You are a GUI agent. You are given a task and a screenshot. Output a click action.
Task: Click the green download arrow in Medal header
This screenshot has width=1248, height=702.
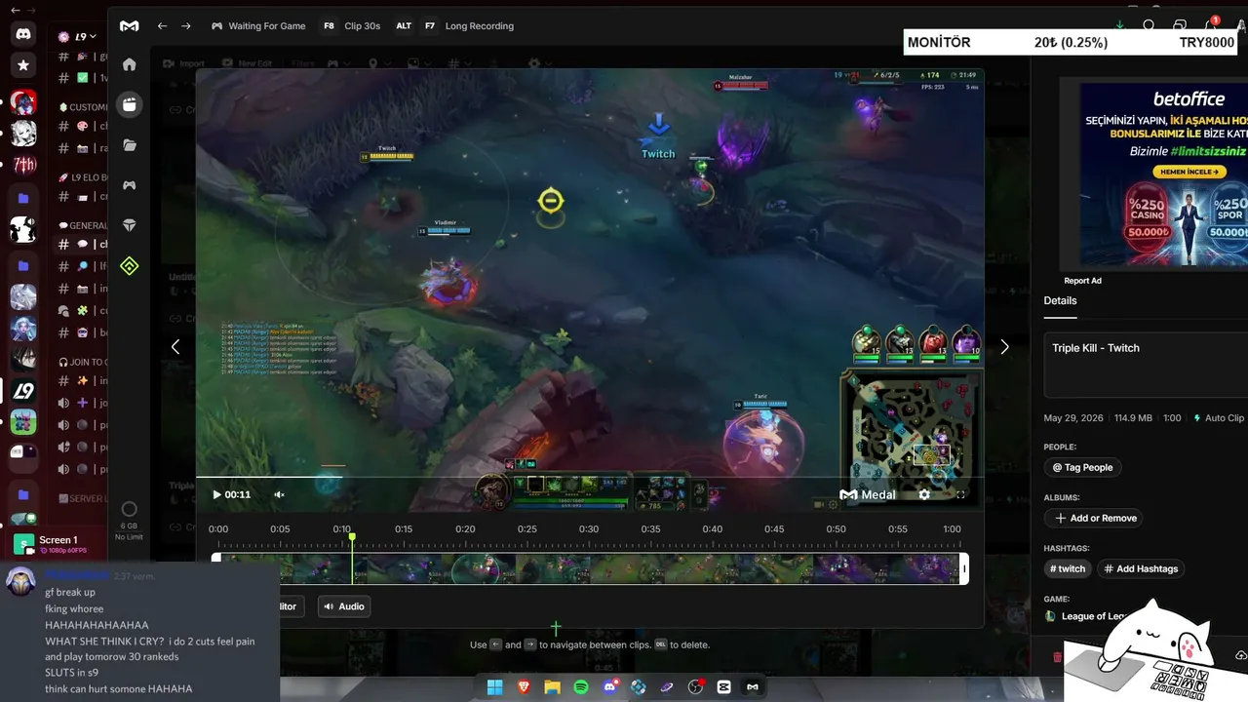point(1119,26)
